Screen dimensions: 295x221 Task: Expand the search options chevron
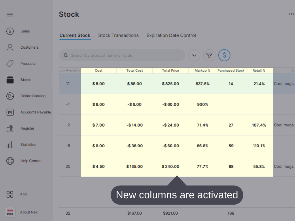[194, 55]
